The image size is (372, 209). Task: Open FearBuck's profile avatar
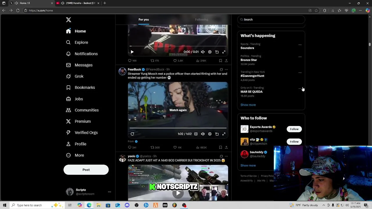[122, 71]
